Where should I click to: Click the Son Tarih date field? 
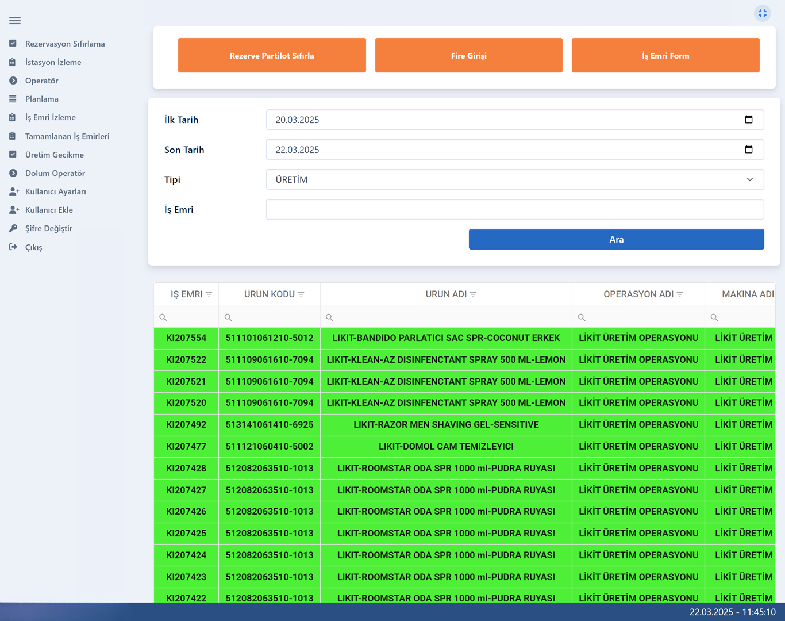[x=515, y=149]
